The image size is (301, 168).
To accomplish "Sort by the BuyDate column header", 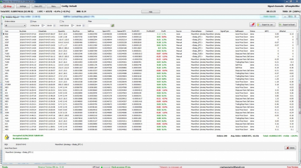I will click(x=23, y=31).
